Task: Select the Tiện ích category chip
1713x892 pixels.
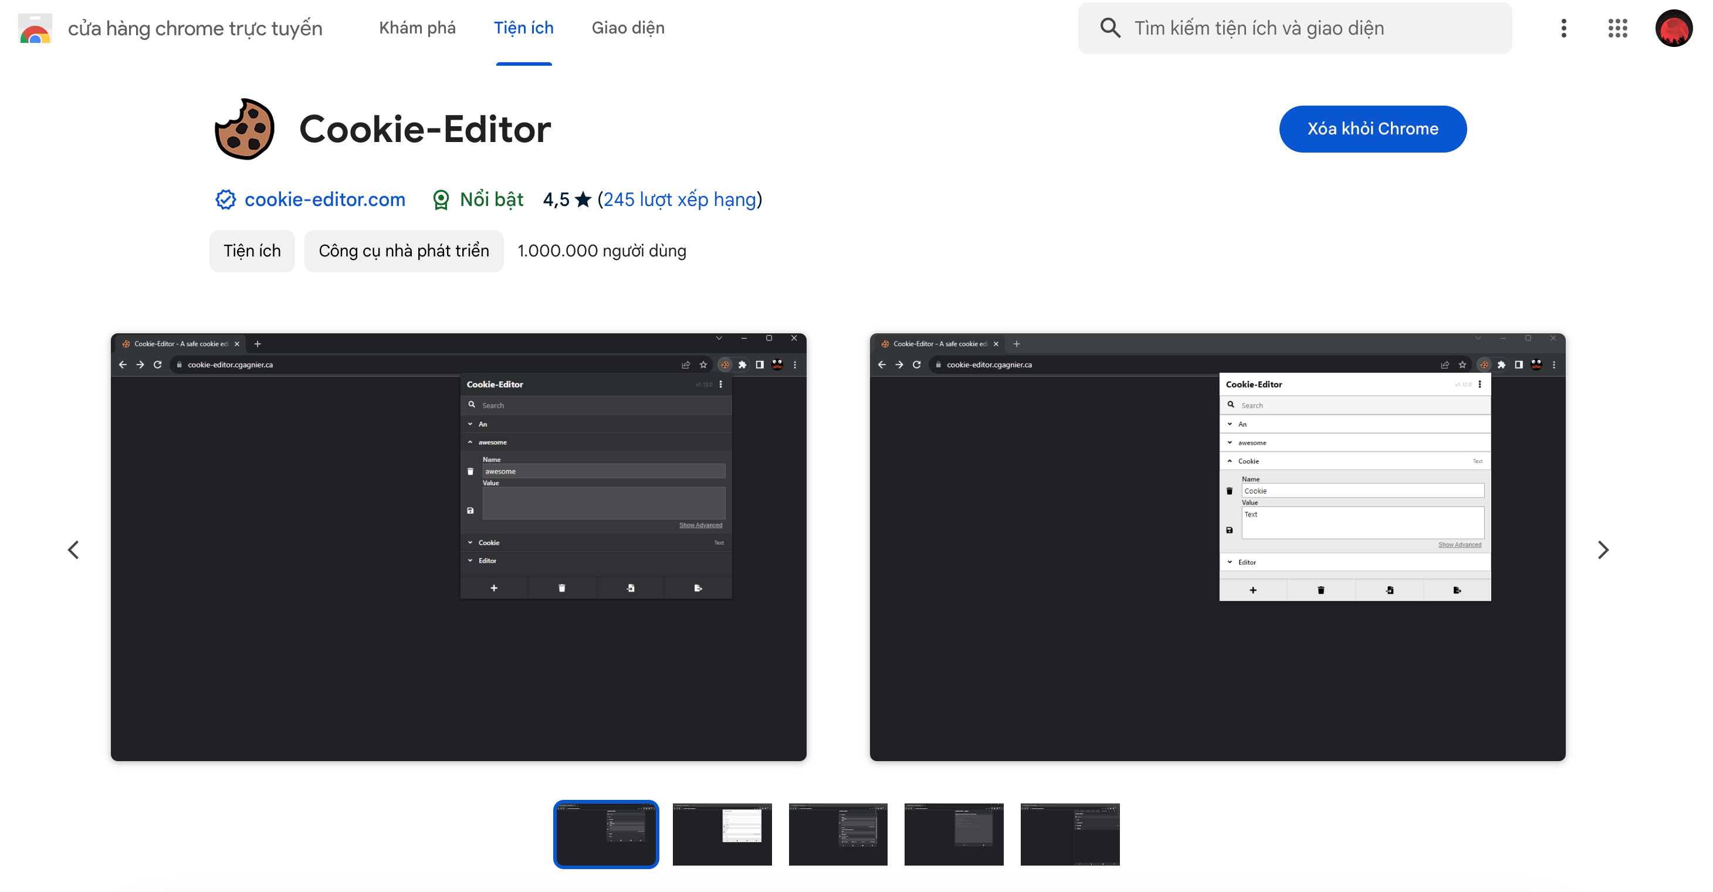Action: click(x=251, y=251)
